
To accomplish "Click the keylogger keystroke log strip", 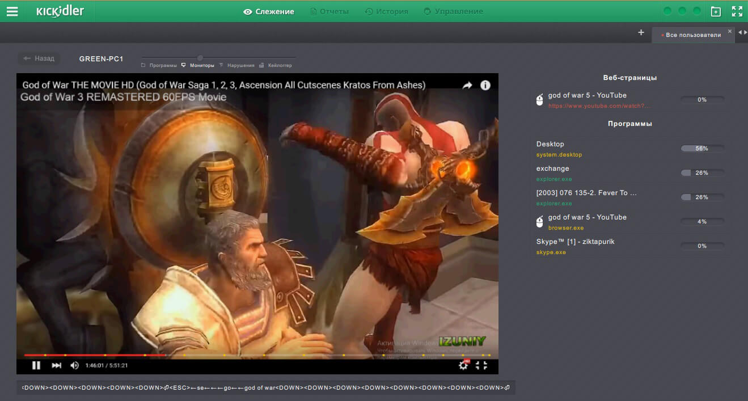I will click(266, 388).
